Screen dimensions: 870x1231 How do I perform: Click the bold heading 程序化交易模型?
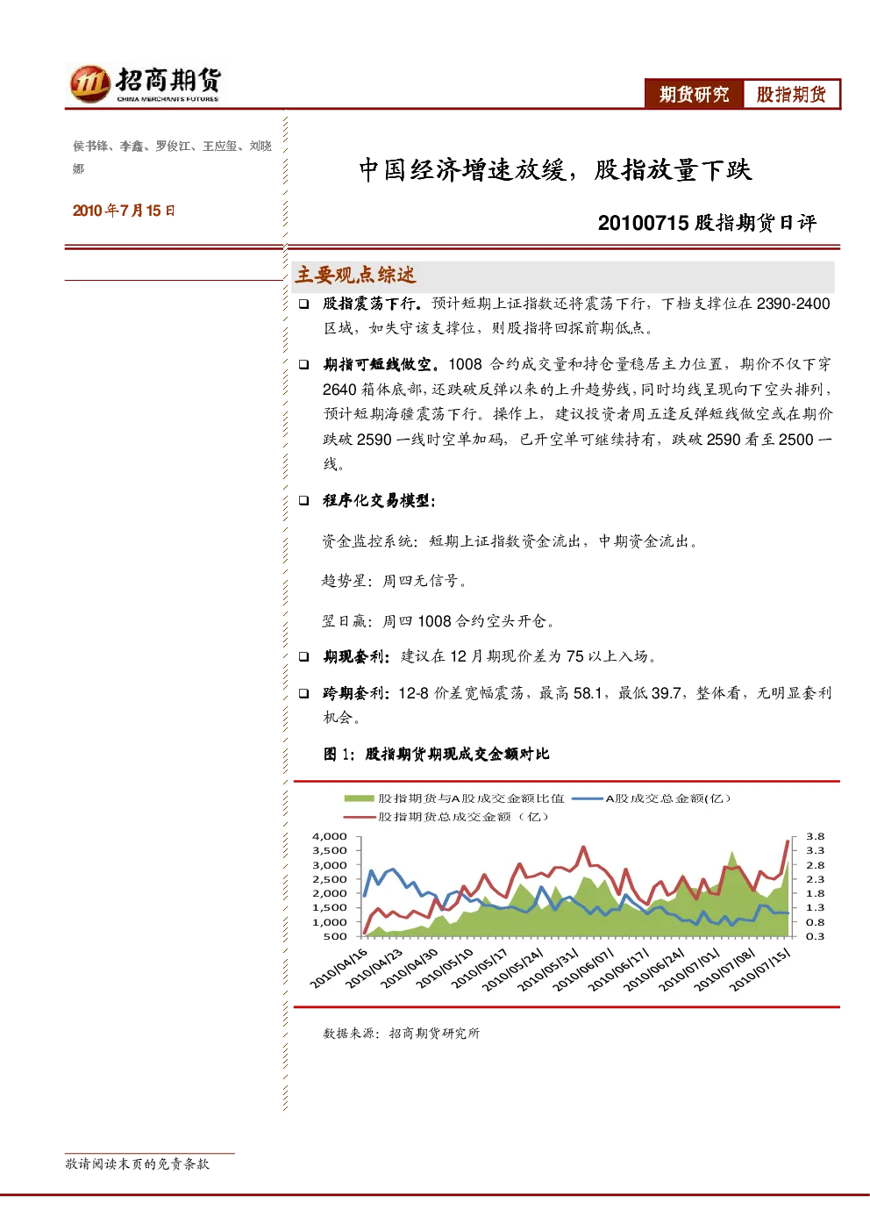coord(379,500)
